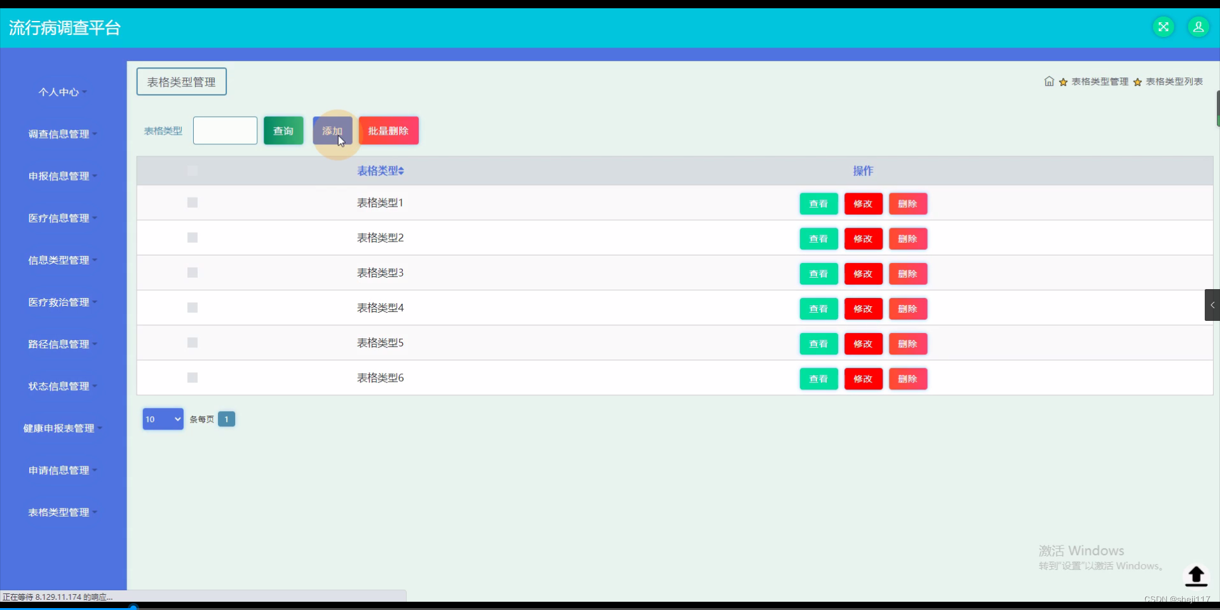Open 健康申报表管理 sidebar menu
The width and height of the screenshot is (1220, 610).
pos(62,428)
